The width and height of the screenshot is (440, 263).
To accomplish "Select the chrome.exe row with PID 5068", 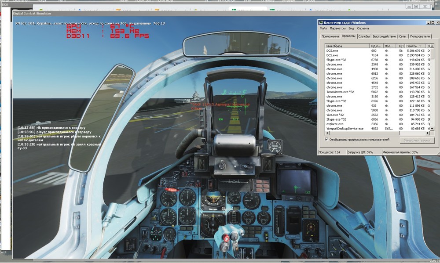I will 378,110.
